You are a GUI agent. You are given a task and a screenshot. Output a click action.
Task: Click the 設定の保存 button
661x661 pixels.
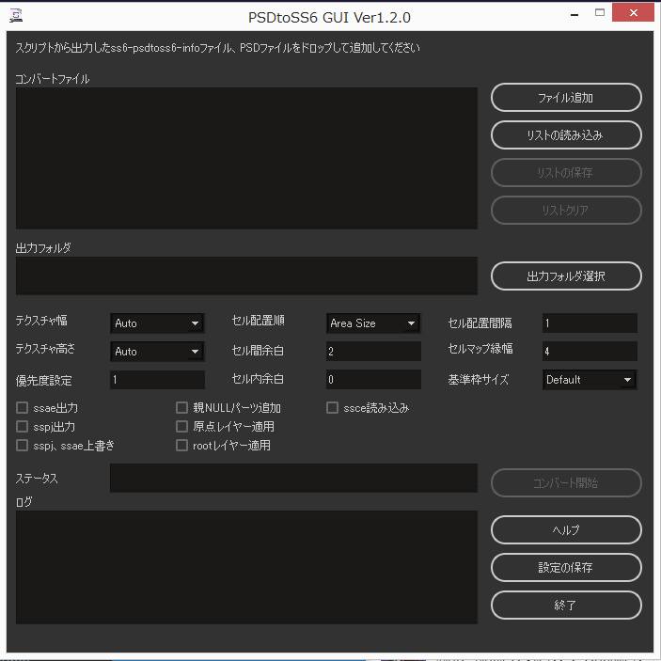[x=566, y=567]
